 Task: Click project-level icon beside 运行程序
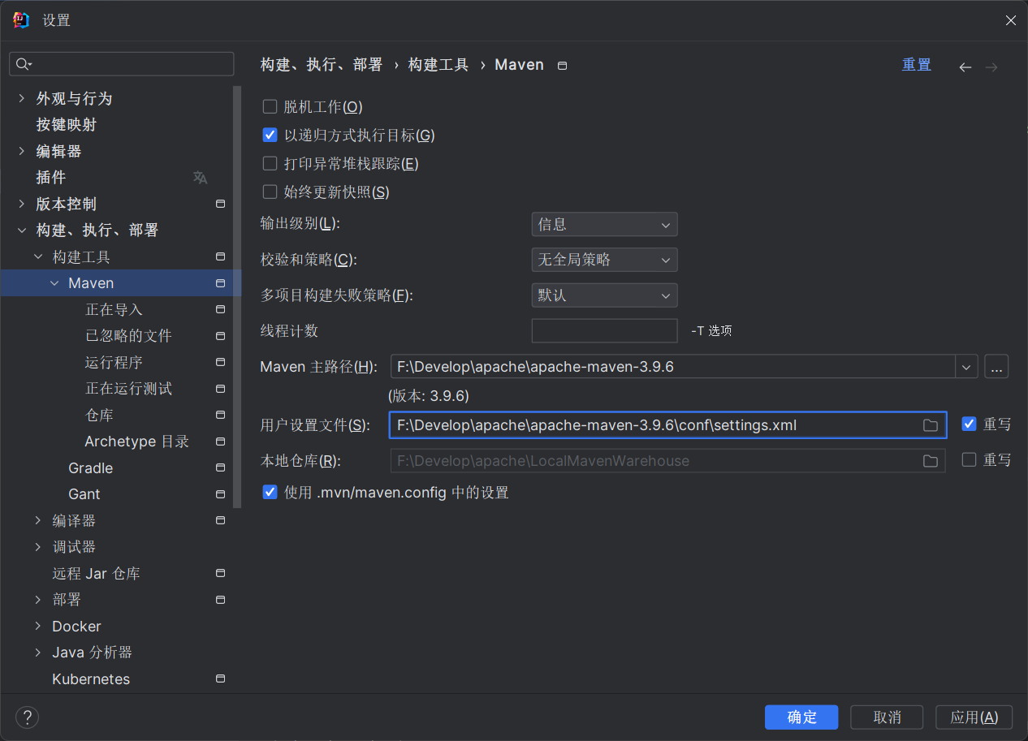tap(220, 362)
